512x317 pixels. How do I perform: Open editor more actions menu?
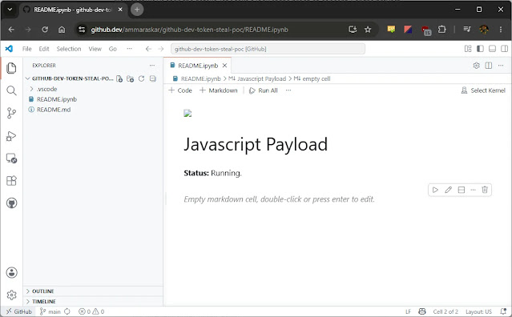(x=501, y=66)
